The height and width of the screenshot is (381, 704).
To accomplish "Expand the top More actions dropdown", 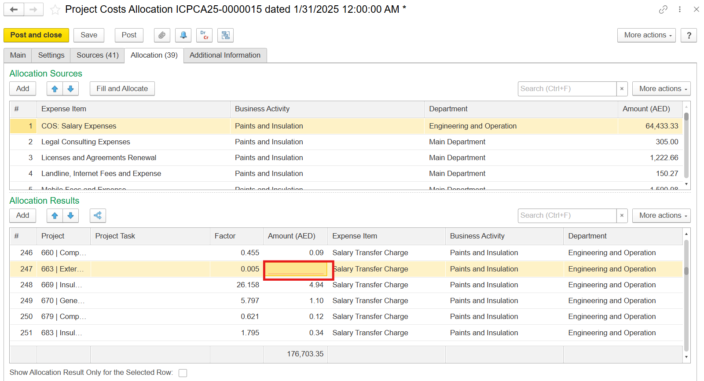I will pyautogui.click(x=648, y=35).
